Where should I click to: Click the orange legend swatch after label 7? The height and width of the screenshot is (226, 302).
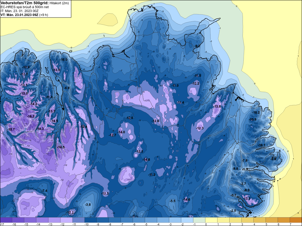[x=296, y=220]
